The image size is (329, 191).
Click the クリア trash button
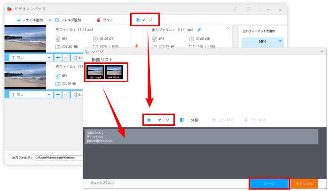tap(105, 20)
